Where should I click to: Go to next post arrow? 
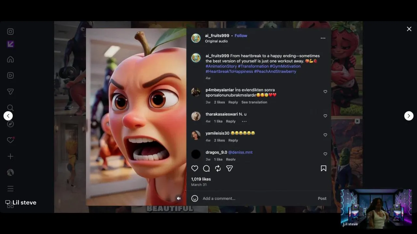[409, 116]
